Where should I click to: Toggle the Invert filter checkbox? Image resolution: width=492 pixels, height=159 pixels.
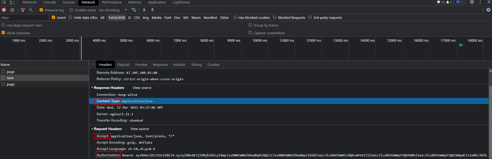pyautogui.click(x=53, y=17)
